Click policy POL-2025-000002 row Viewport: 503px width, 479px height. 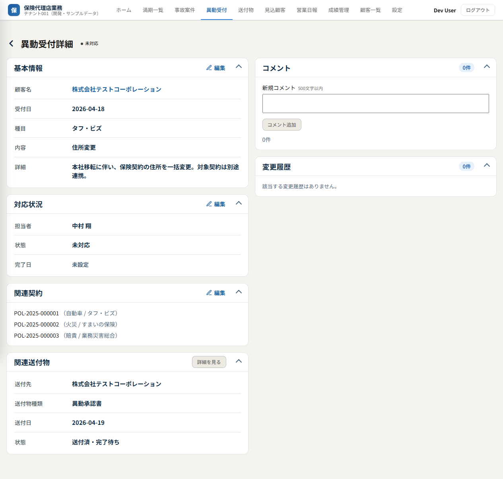[x=66, y=325]
